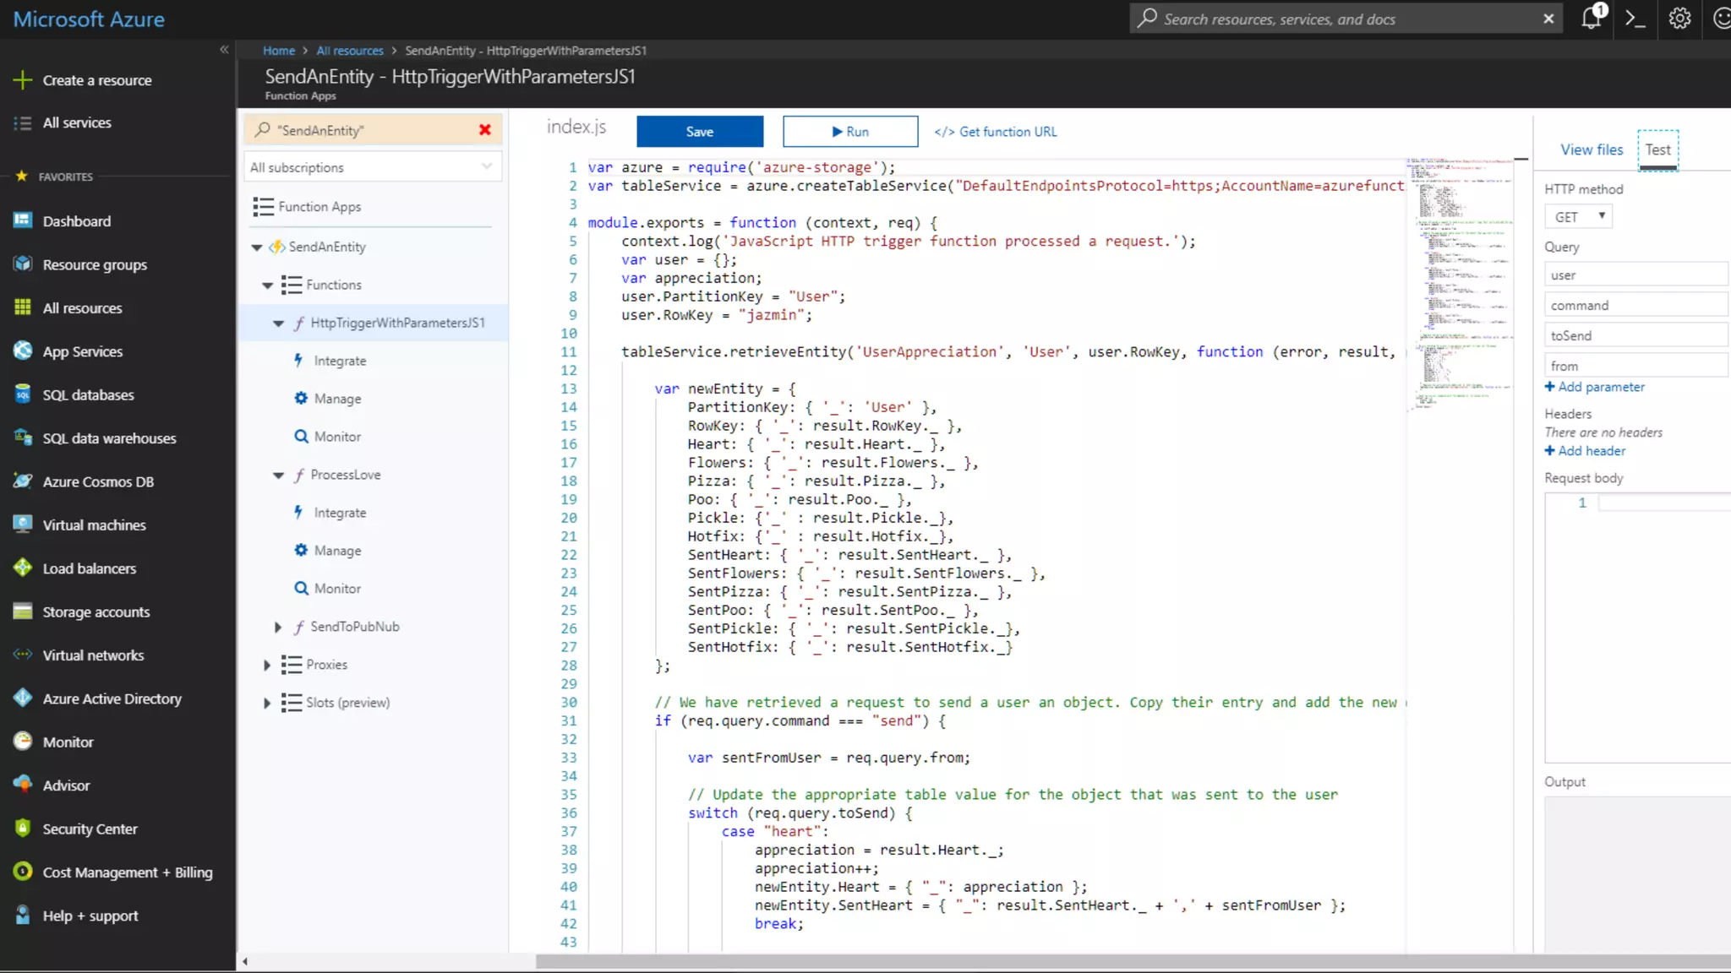Click the command query input field
Viewport: 1731px width, 973px height.
click(x=1635, y=306)
